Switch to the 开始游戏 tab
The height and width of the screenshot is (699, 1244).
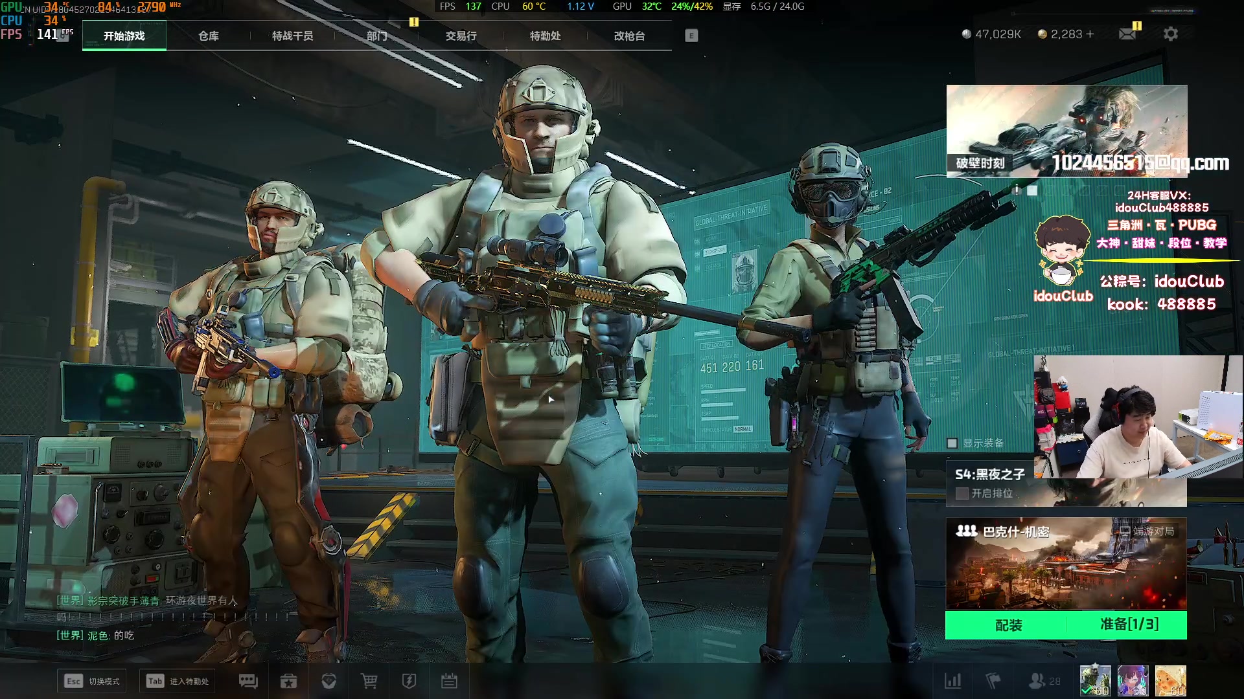point(124,36)
